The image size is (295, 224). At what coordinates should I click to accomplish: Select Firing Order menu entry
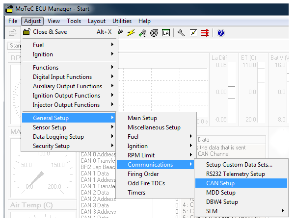pyautogui.click(x=156, y=174)
